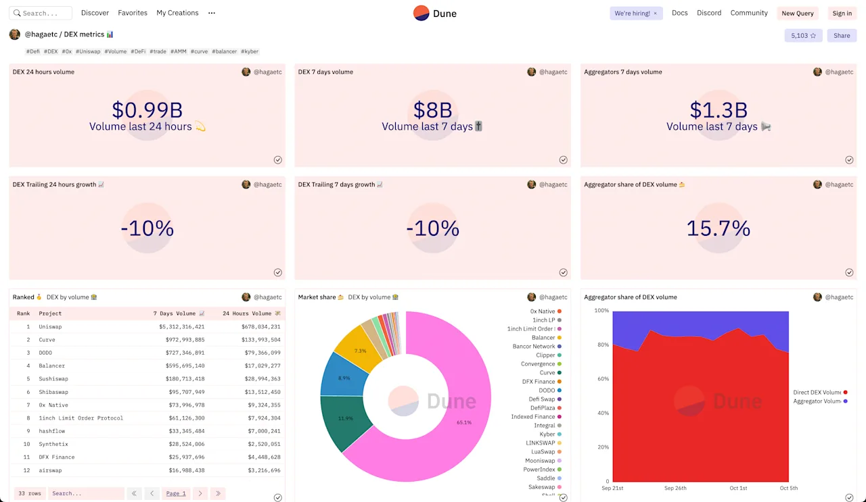Screen dimensions: 866x502
Task: Click the author avatar on the Aggregators 7 days volume card
Action: [x=817, y=72]
